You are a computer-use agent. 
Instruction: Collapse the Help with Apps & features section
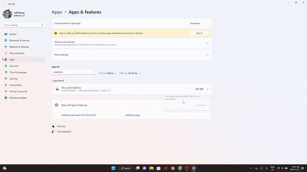pyautogui.click(x=208, y=105)
